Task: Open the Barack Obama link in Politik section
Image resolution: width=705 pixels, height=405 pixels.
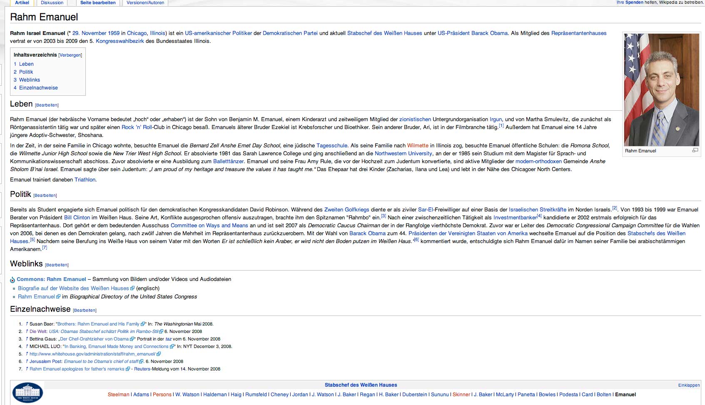Action: [367, 234]
